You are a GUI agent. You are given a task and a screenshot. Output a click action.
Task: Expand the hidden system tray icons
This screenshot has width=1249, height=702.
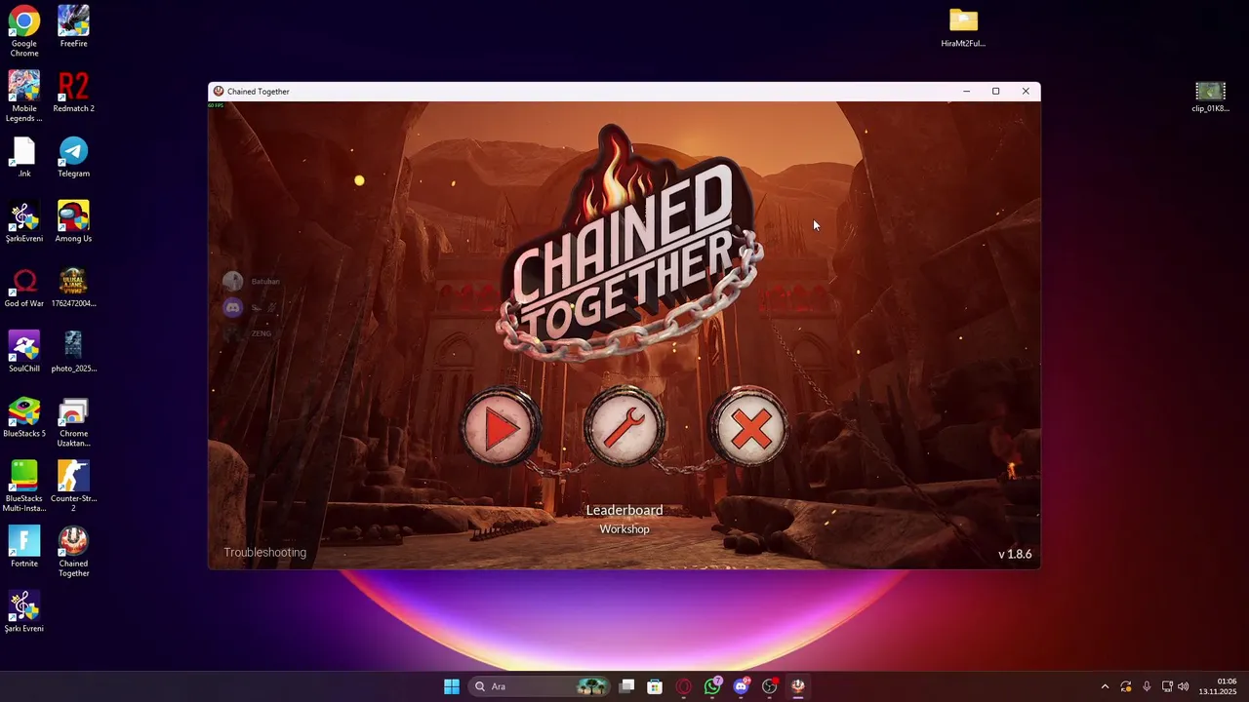click(1105, 686)
